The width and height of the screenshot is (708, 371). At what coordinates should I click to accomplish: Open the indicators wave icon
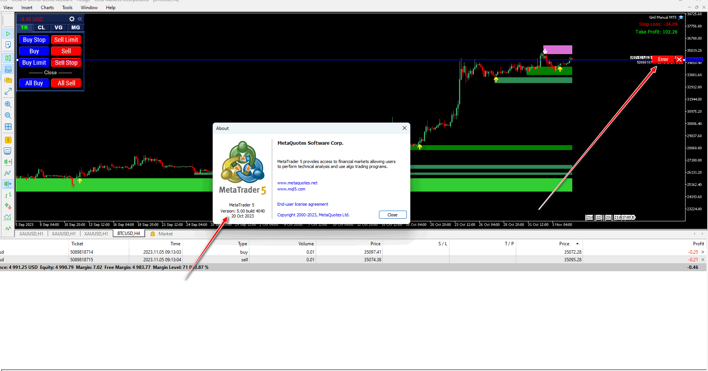point(8,173)
